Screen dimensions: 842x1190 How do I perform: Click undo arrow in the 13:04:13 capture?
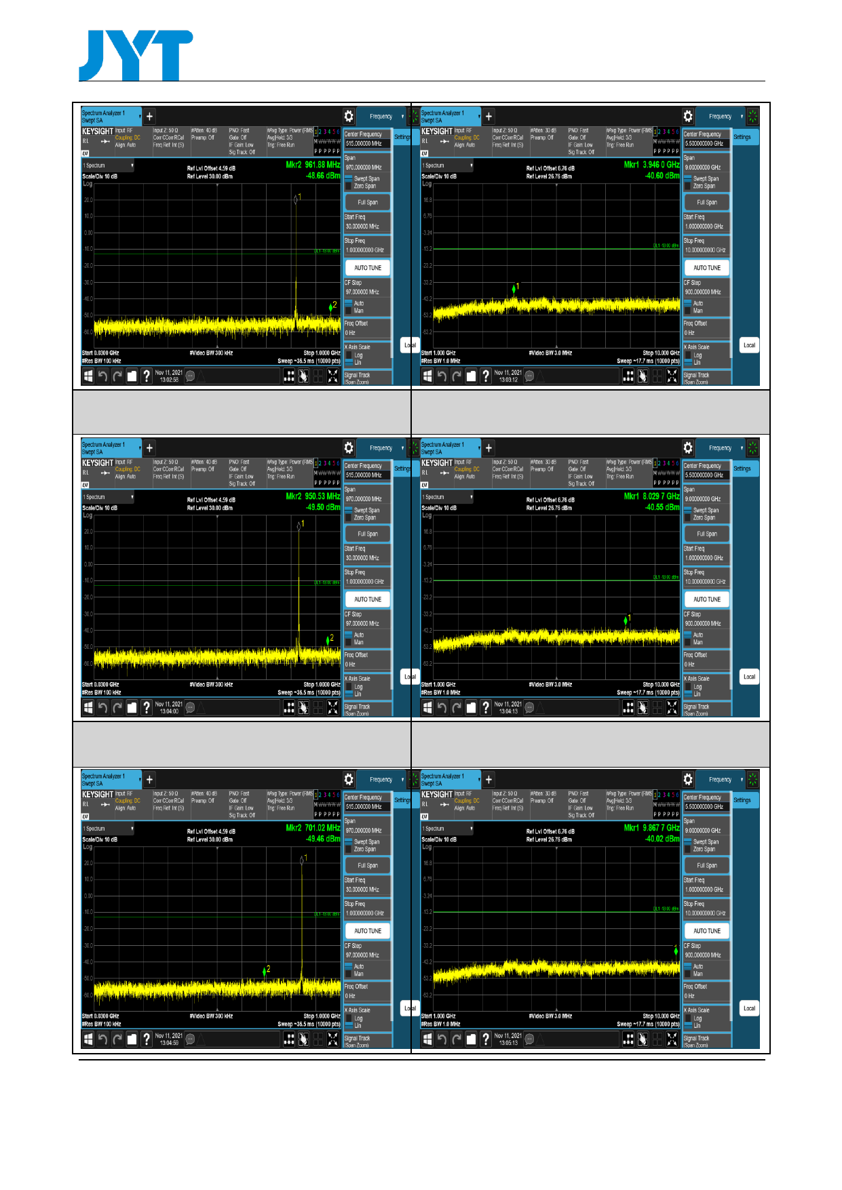442,707
